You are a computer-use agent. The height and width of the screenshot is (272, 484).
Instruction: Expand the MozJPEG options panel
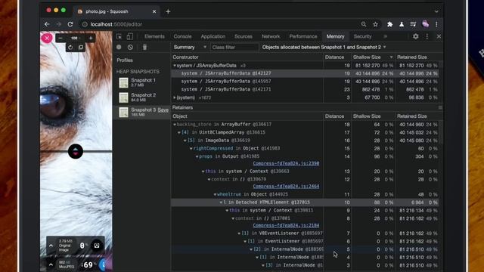click(x=51, y=264)
